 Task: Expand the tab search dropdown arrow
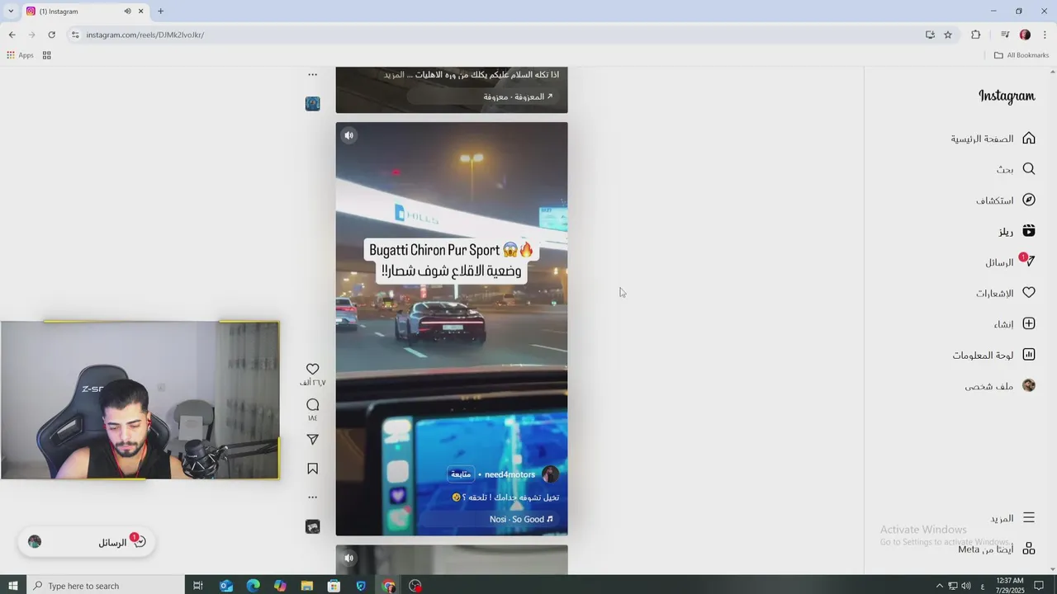tap(11, 12)
